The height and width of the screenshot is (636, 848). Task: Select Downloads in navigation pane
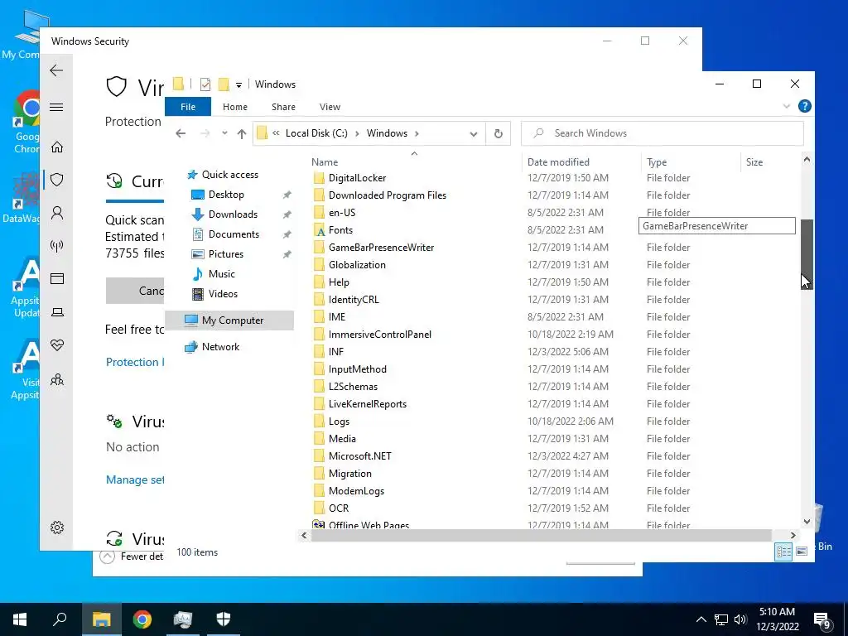pyautogui.click(x=233, y=214)
